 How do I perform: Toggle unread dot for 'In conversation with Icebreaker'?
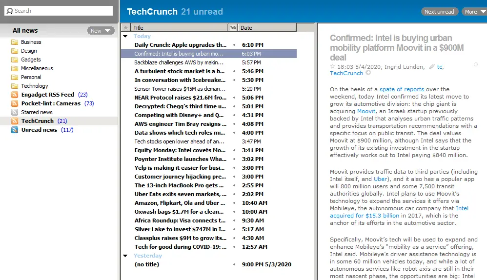click(x=234, y=80)
